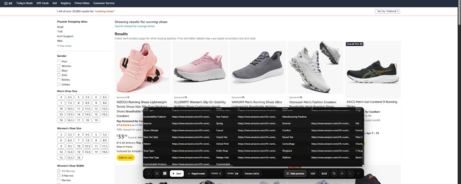This screenshot has width=461, height=184.
Task: Close the scraper toolbar with X
Action: point(358,173)
